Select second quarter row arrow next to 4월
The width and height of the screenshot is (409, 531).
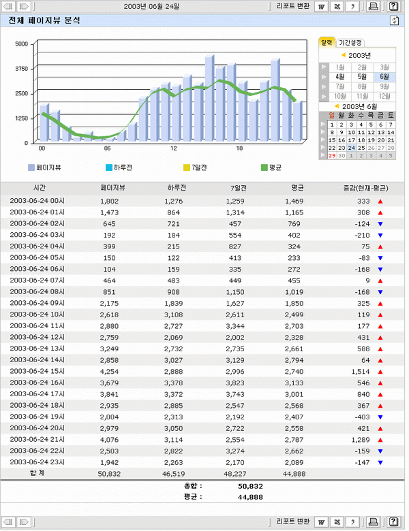(x=324, y=77)
